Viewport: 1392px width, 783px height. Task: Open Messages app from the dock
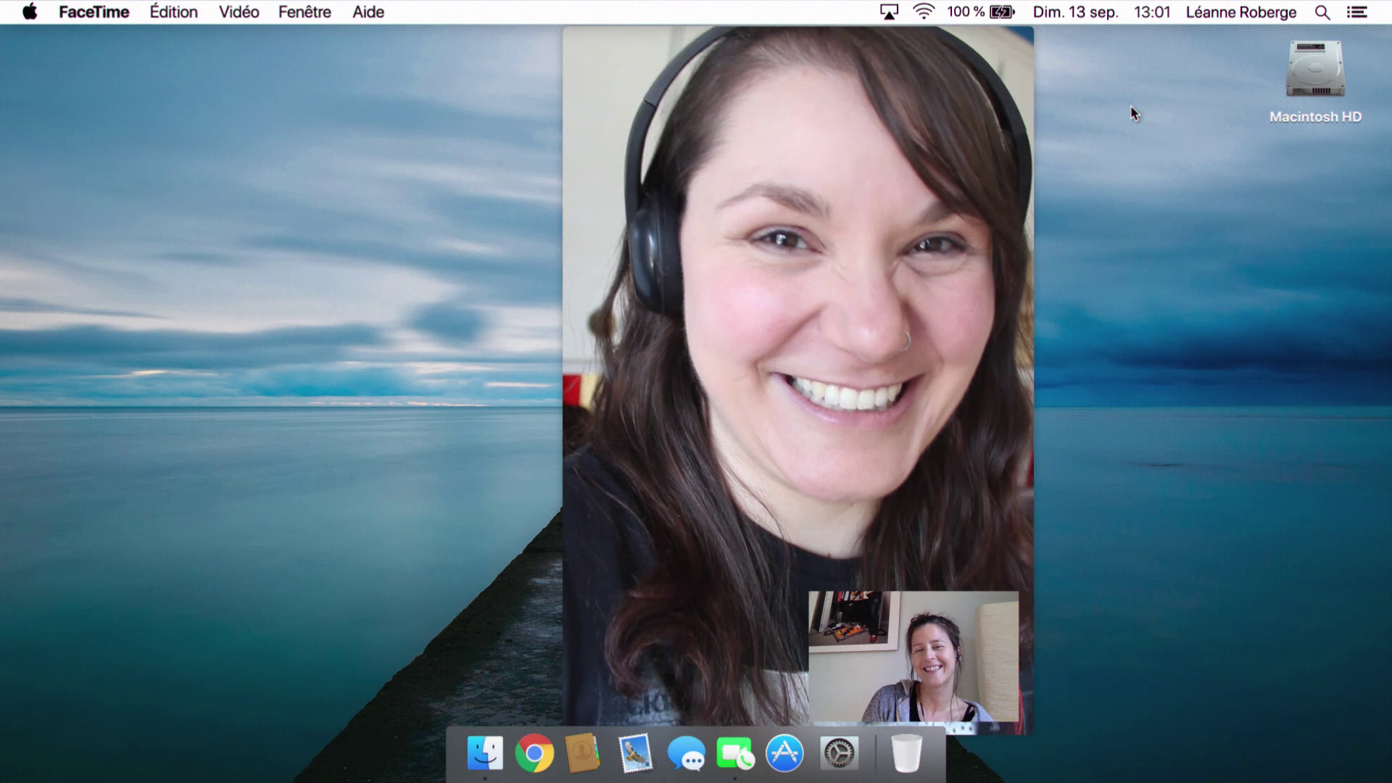click(685, 754)
